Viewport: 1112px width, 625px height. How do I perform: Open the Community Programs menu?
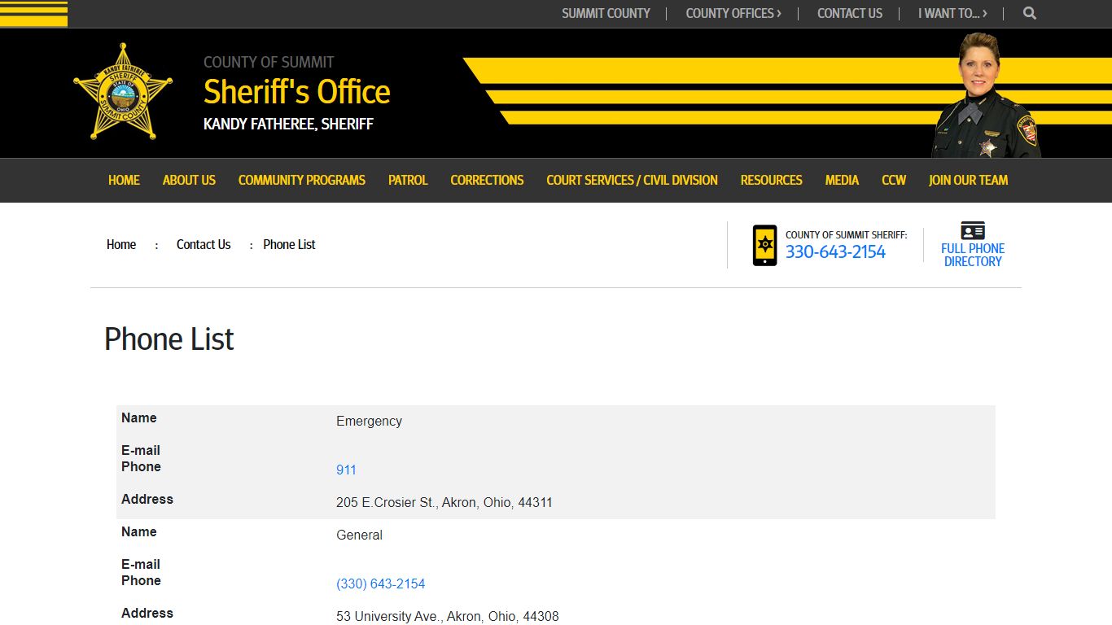pyautogui.click(x=302, y=180)
